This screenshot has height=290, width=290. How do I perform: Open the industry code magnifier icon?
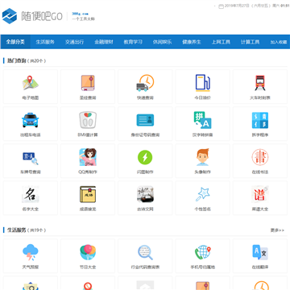point(145,252)
